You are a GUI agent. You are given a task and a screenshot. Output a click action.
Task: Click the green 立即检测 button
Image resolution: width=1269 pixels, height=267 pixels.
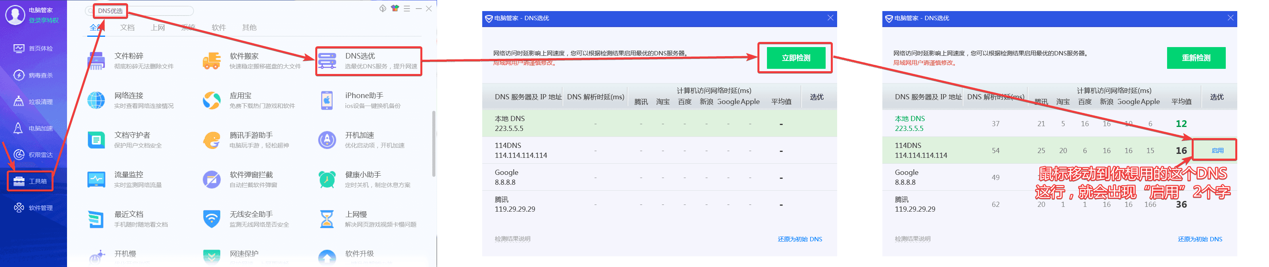[x=795, y=58]
